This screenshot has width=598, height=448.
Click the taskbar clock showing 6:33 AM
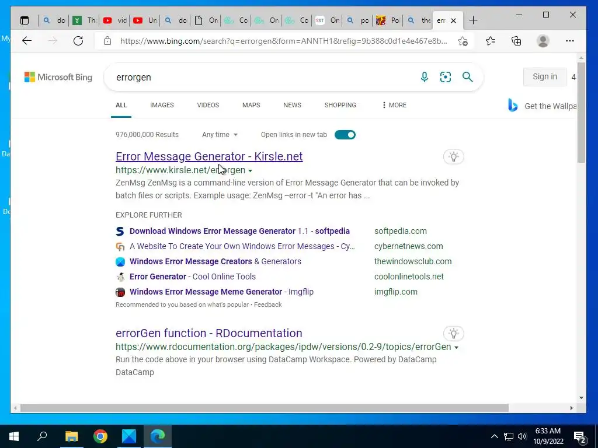pos(548,436)
